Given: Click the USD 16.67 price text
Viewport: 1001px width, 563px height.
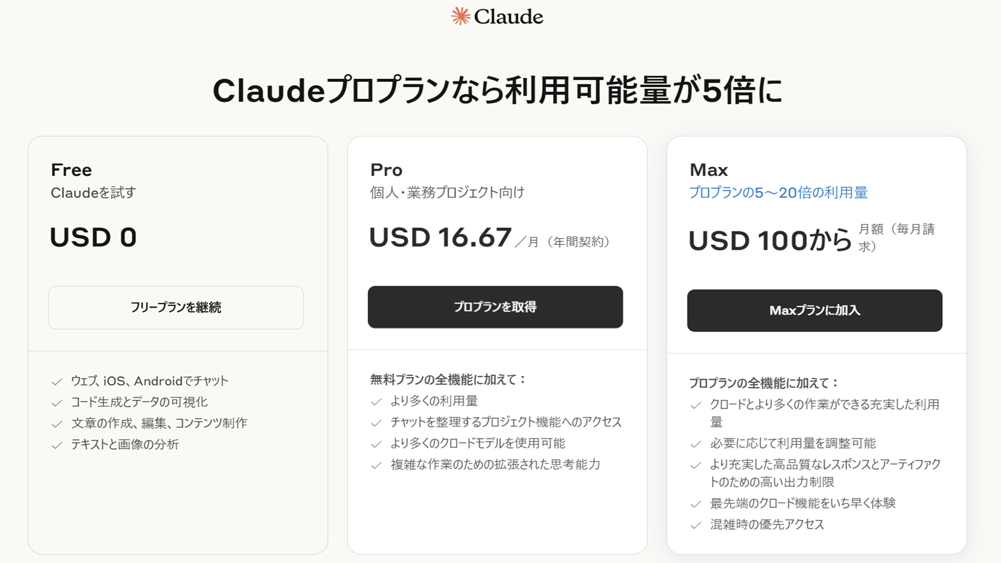Looking at the screenshot, I should pos(440,238).
